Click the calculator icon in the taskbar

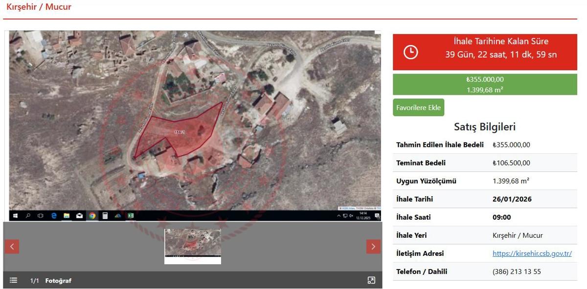[105, 216]
